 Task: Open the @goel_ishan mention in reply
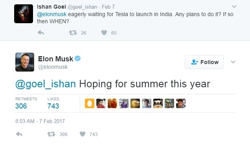46,84
